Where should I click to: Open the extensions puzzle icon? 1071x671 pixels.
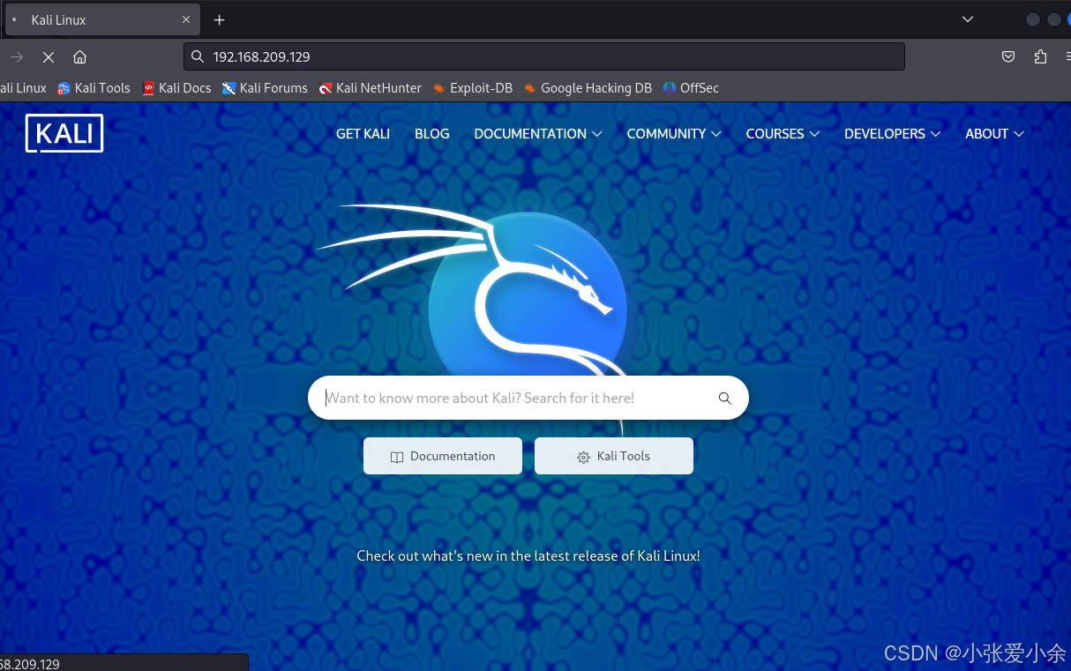[1040, 56]
